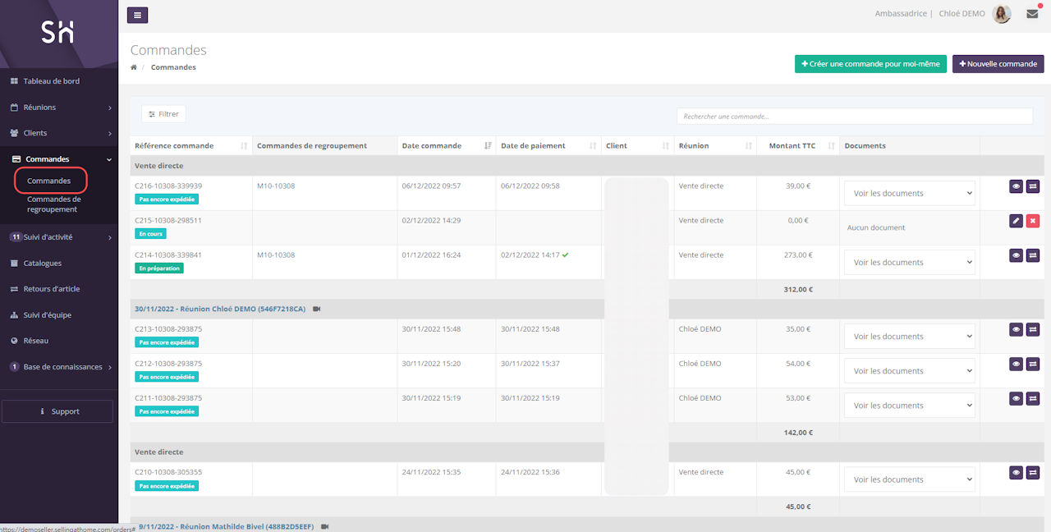Screen dimensions: 1051x532
Task: Click the hamburger menu icon in the top bar
Action: 137,15
